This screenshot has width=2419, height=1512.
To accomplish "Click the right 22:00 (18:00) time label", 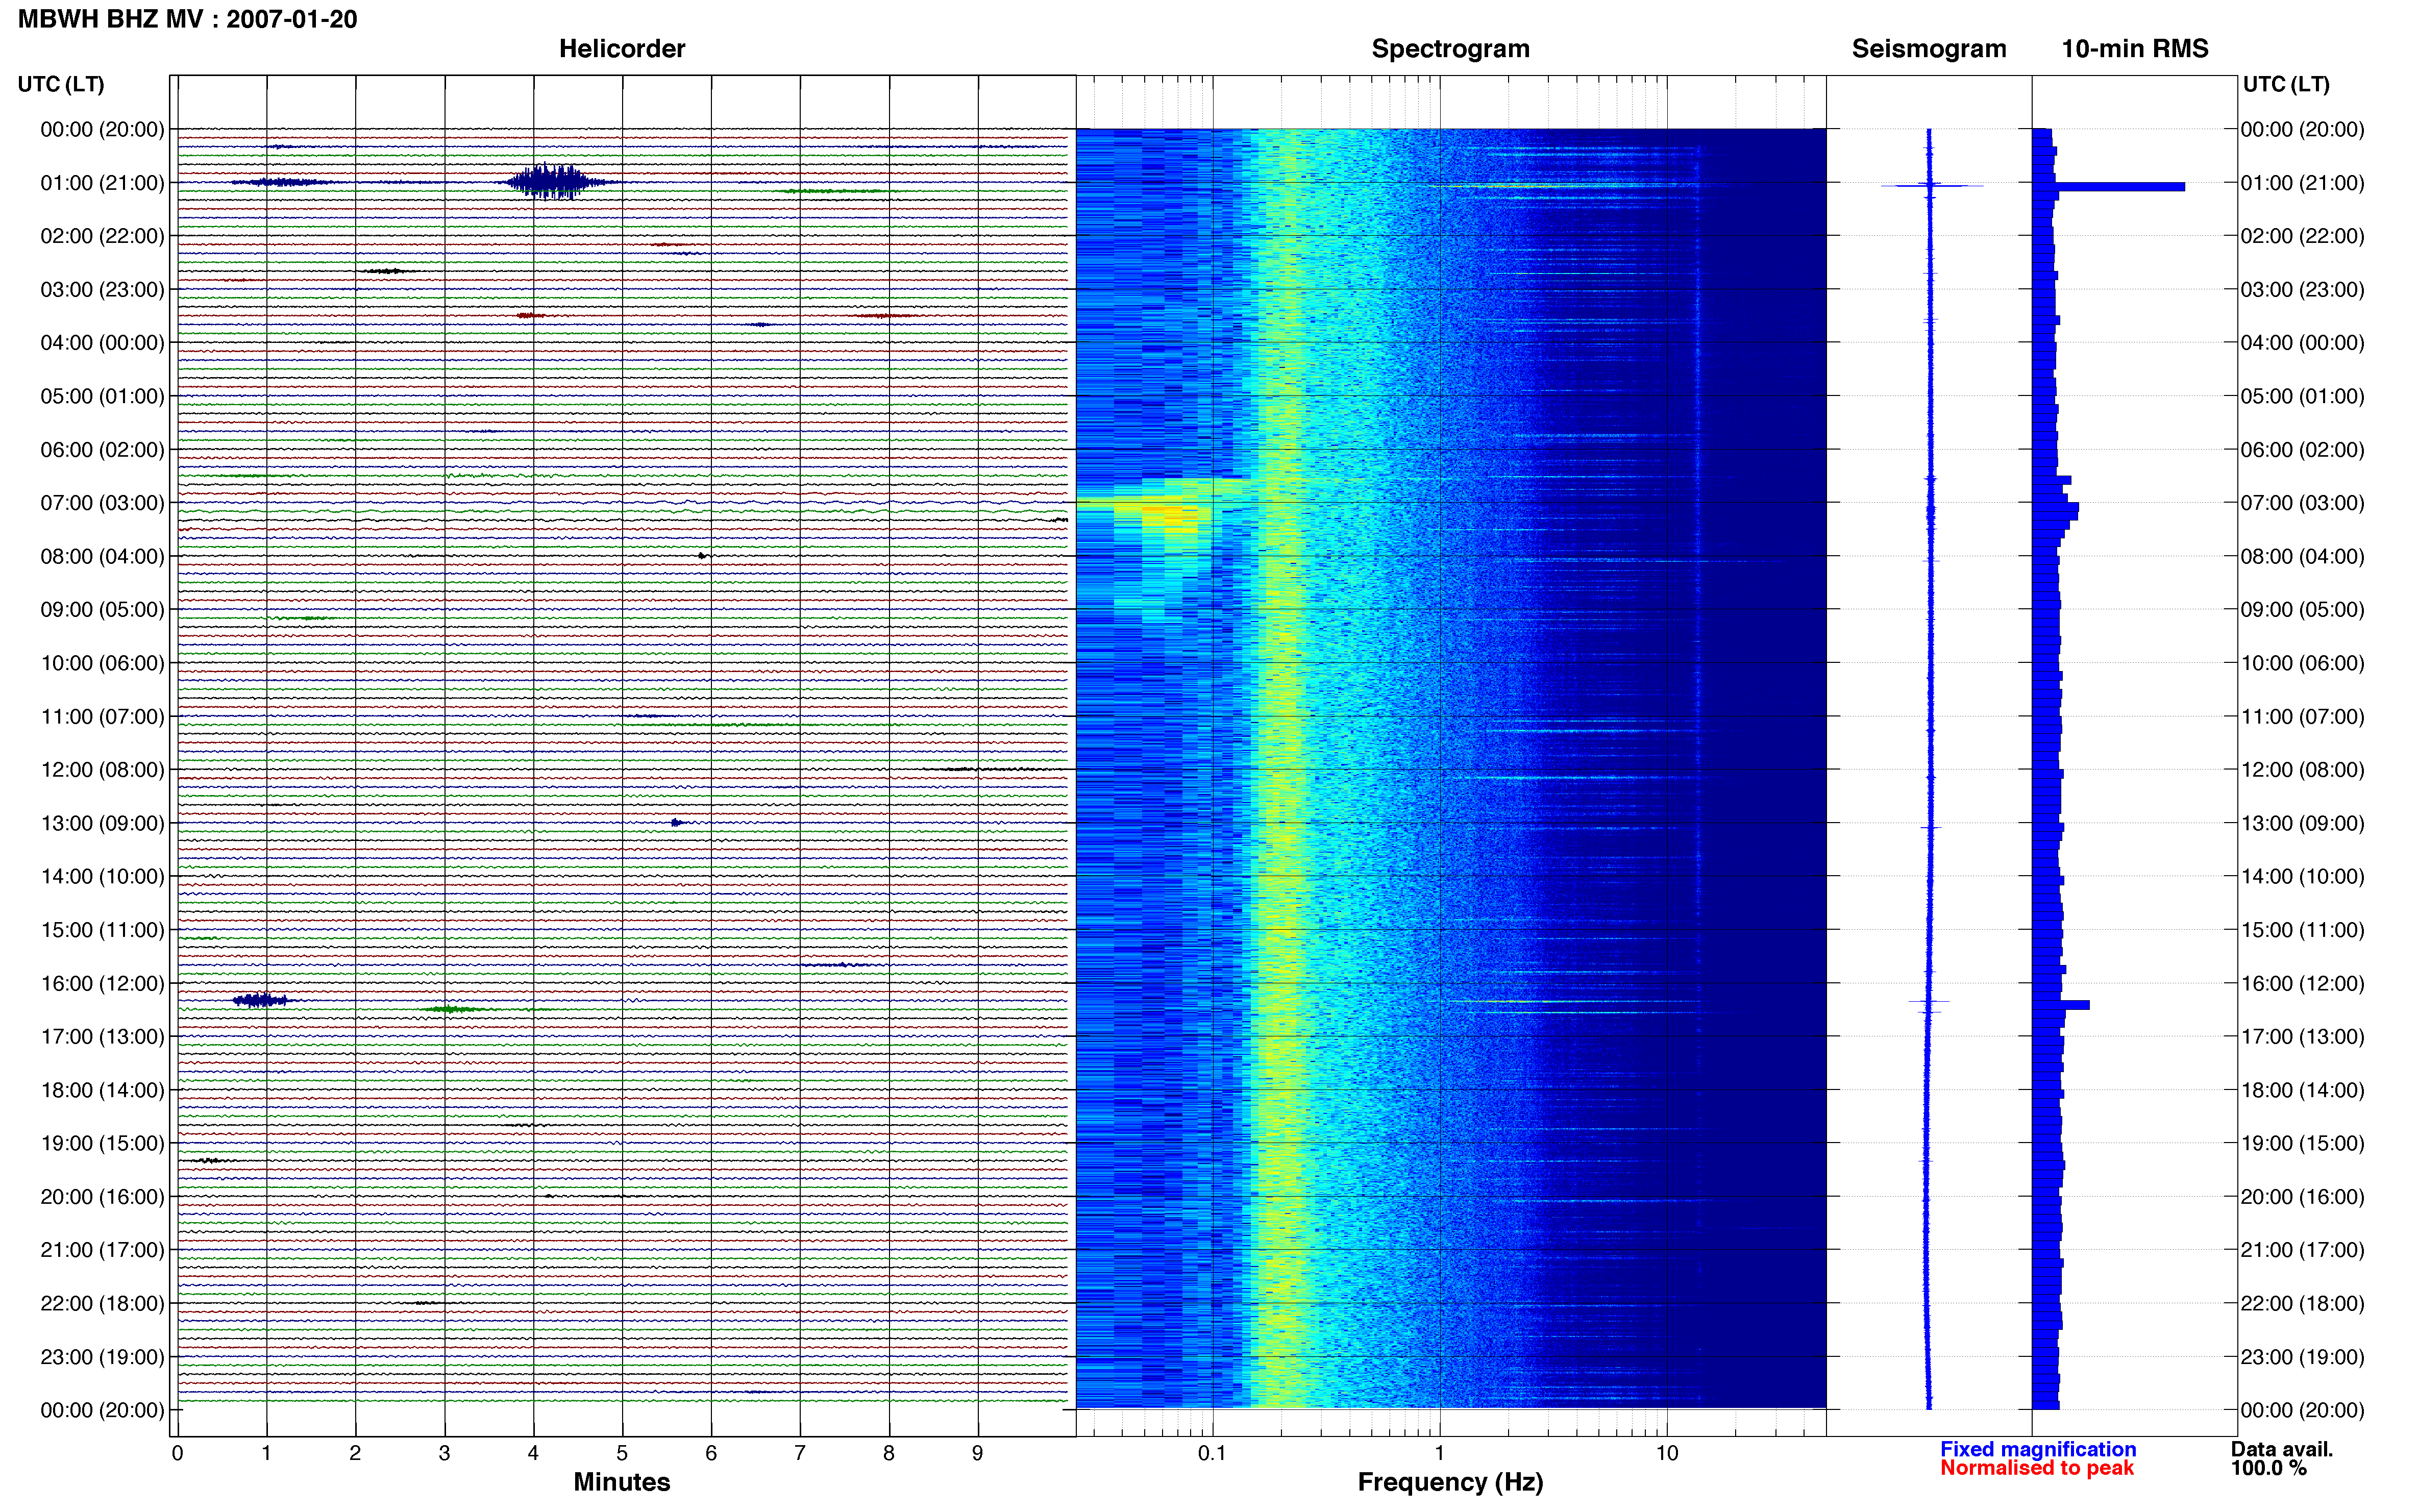I will pos(2302,1303).
